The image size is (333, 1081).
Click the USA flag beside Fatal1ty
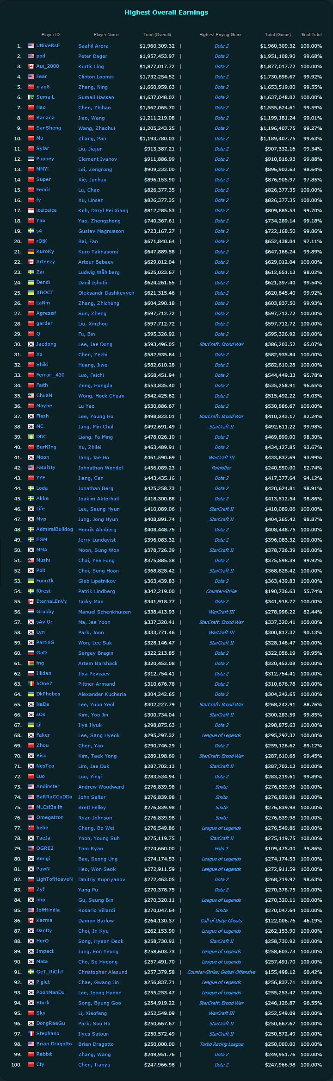coord(31,468)
